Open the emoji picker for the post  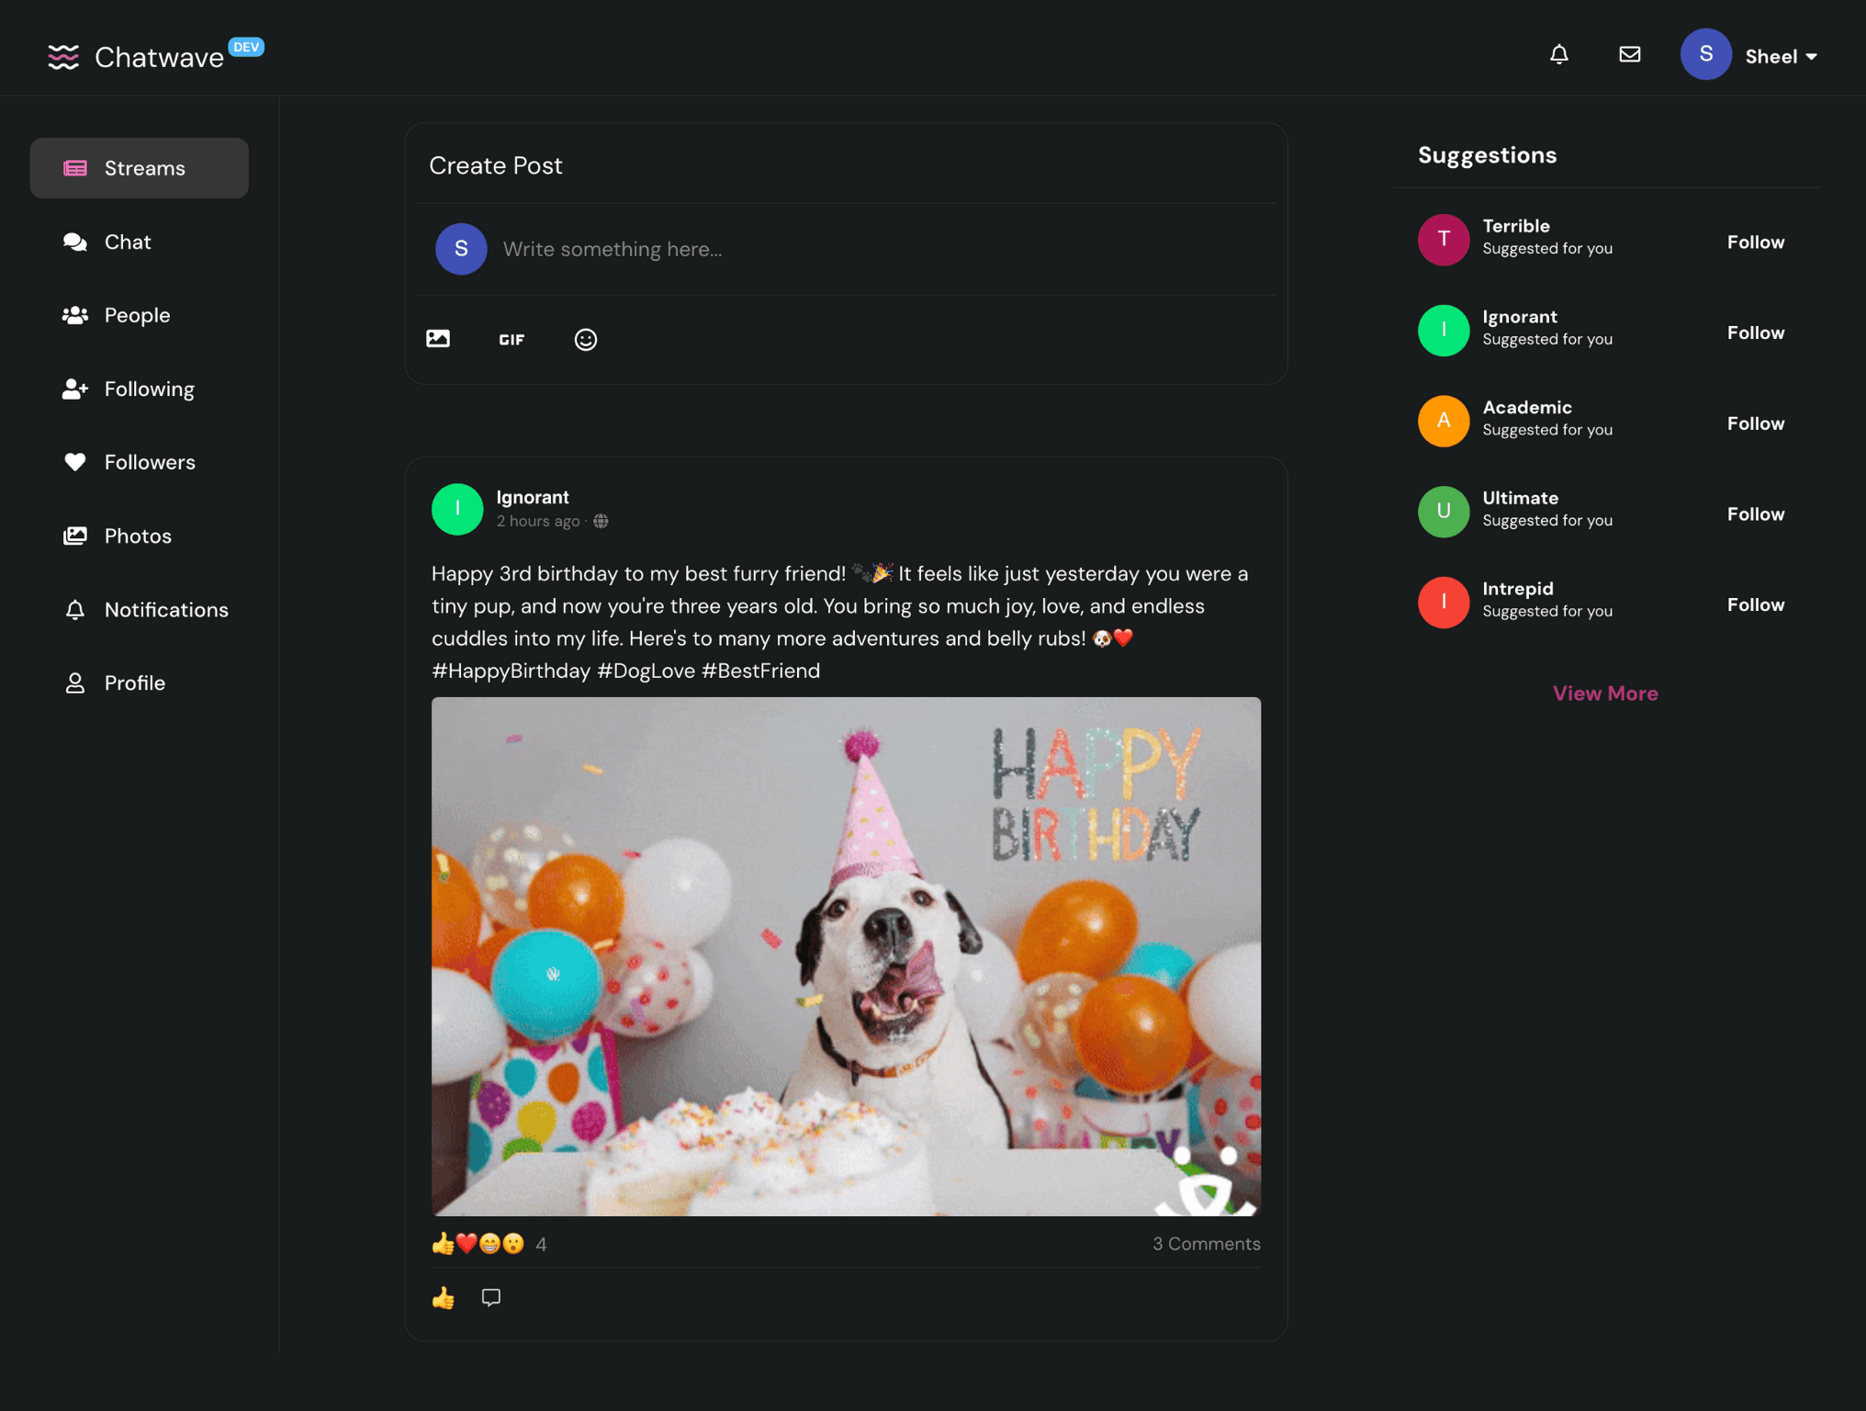(x=586, y=340)
